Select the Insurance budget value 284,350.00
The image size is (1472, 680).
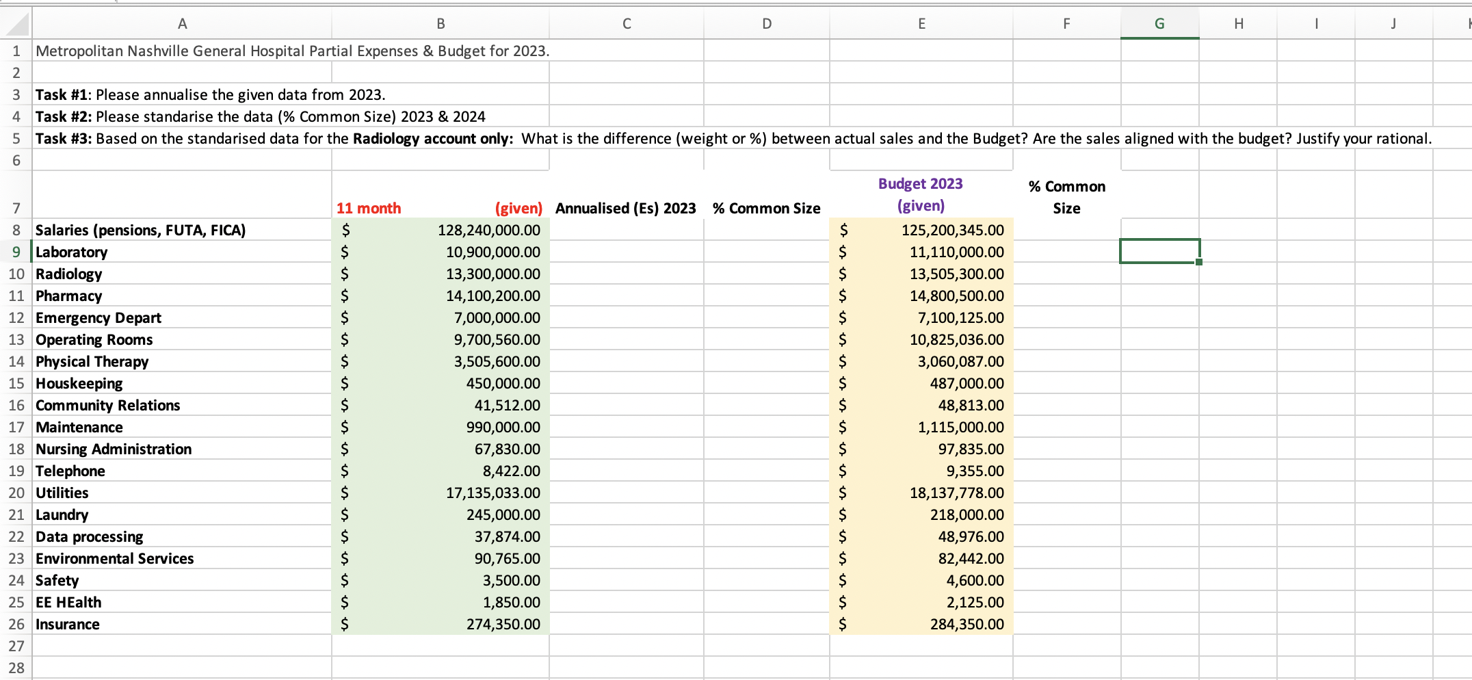pos(920,624)
